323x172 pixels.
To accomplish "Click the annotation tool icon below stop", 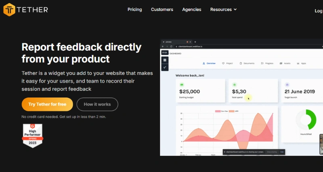I will (165, 67).
